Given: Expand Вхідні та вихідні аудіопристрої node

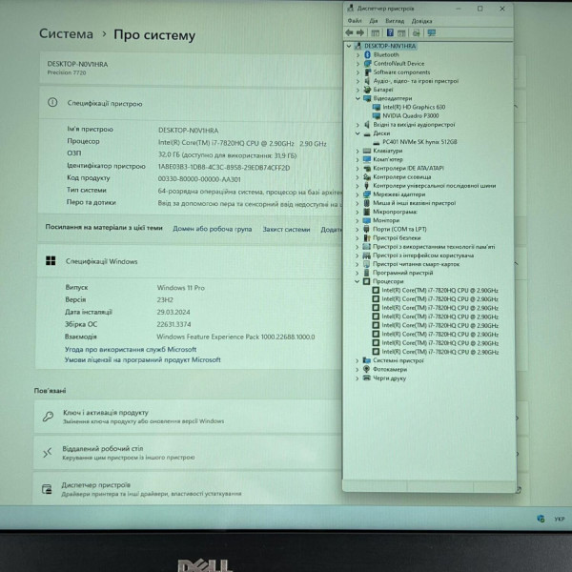Looking at the screenshot, I should pos(357,125).
